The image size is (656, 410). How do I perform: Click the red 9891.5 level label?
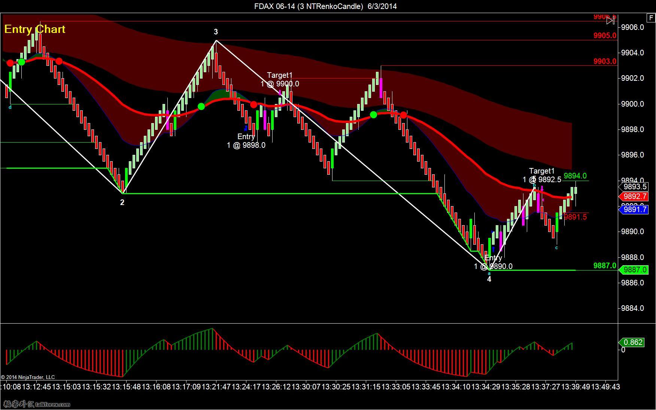tap(575, 217)
